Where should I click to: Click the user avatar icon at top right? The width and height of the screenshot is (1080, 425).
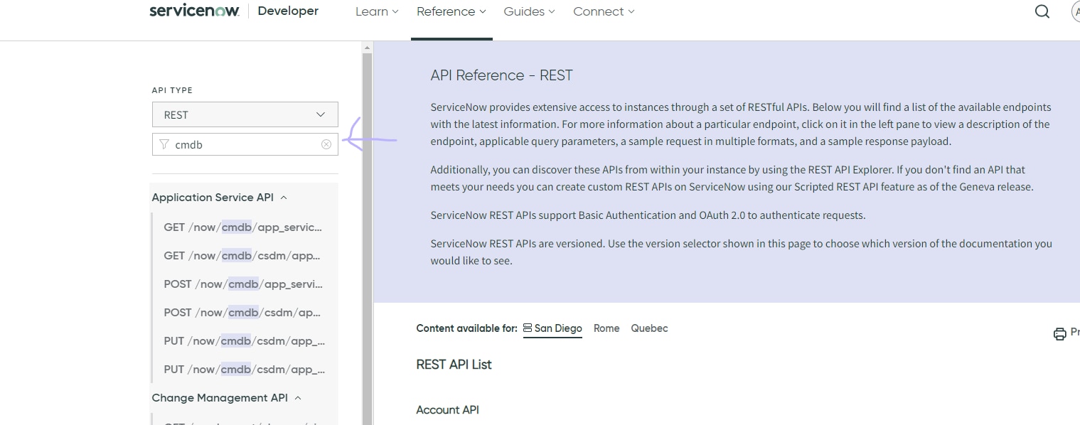point(1075,11)
